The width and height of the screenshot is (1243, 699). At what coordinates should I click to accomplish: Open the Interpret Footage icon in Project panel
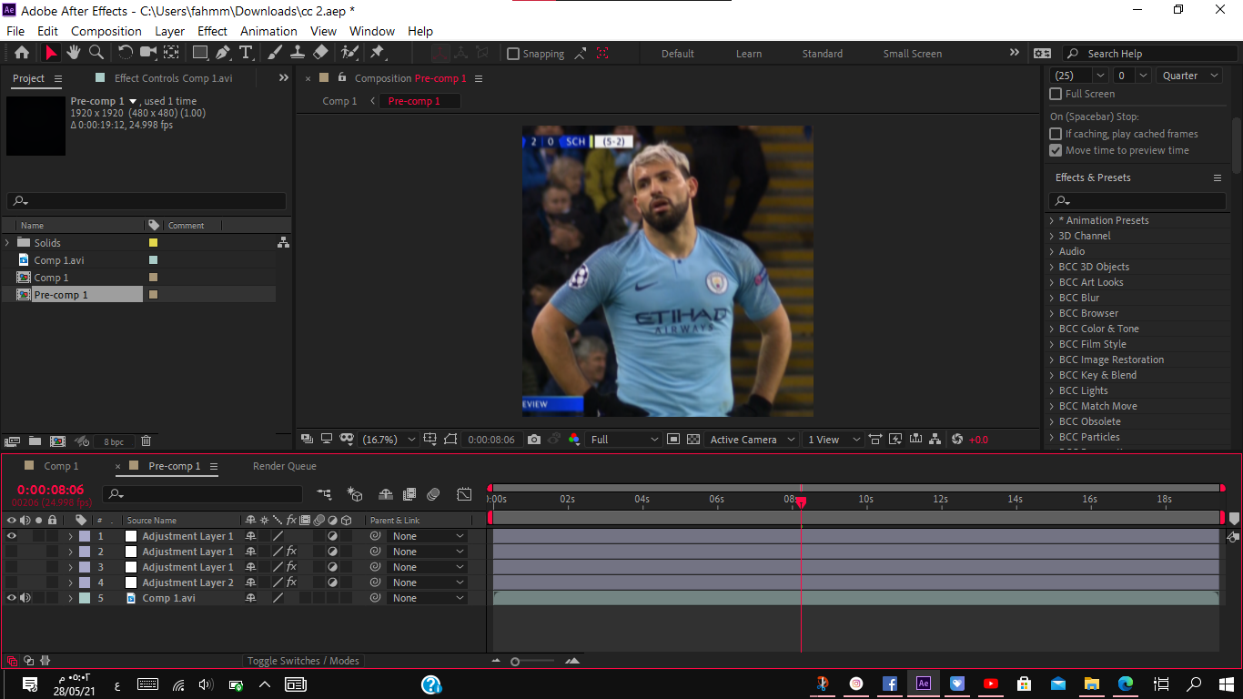[12, 441]
